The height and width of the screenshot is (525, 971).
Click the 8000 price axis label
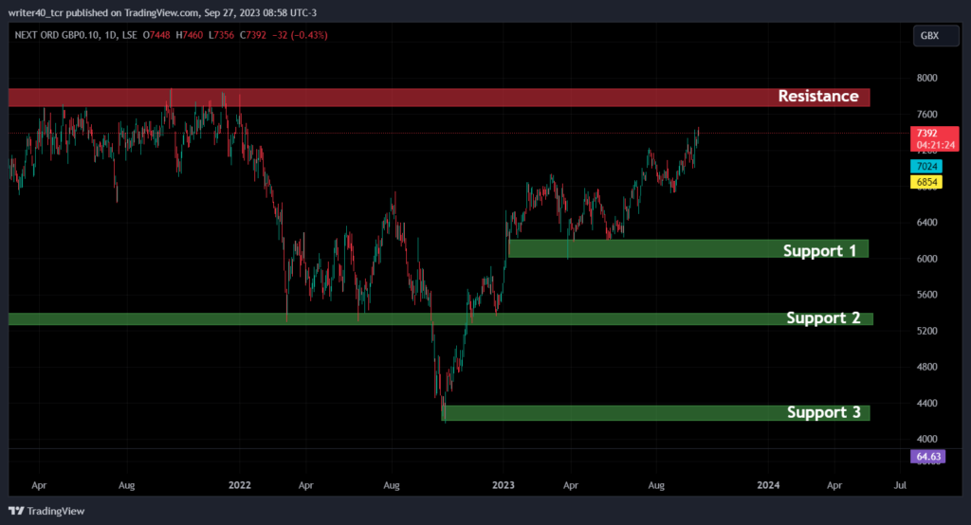(x=927, y=78)
